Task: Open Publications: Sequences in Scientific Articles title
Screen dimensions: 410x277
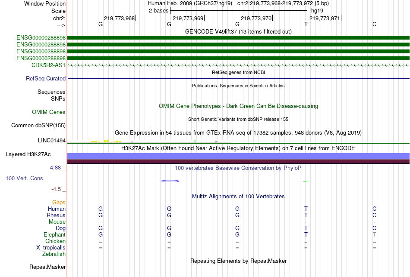Action: (238, 86)
